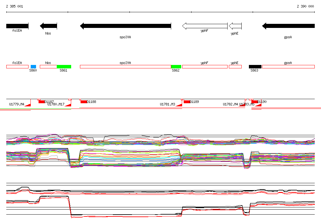This screenshot has width=321, height=224.
Task: Select the S861 label
Action: coord(63,70)
